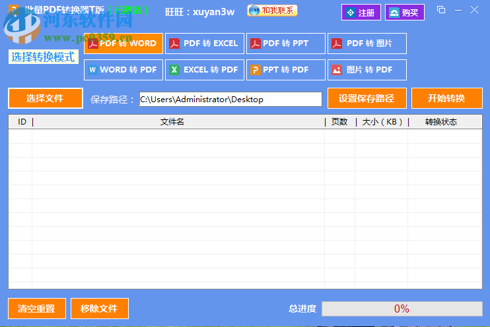
Task: Focus the save path input field
Action: (230, 100)
